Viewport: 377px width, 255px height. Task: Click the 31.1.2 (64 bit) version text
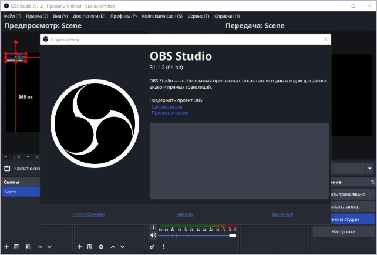tap(166, 68)
